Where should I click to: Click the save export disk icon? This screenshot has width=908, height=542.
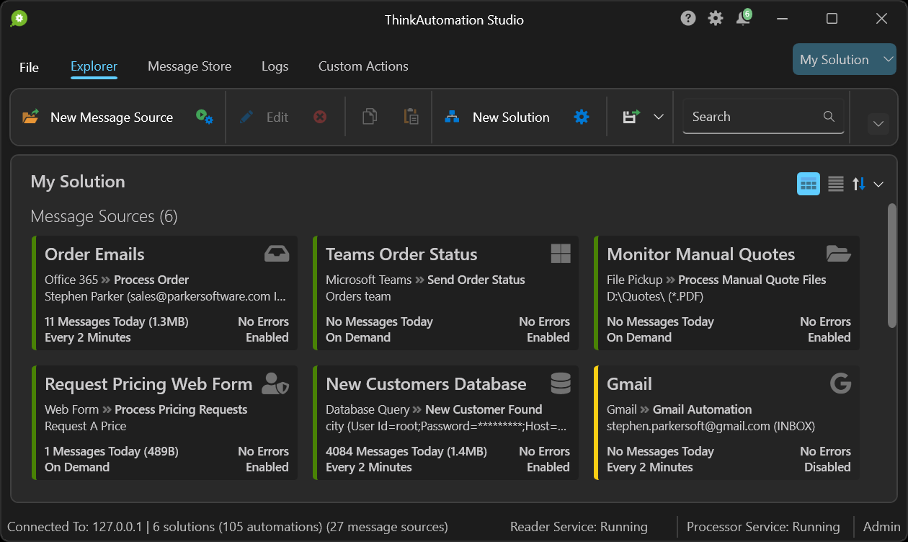click(x=631, y=117)
